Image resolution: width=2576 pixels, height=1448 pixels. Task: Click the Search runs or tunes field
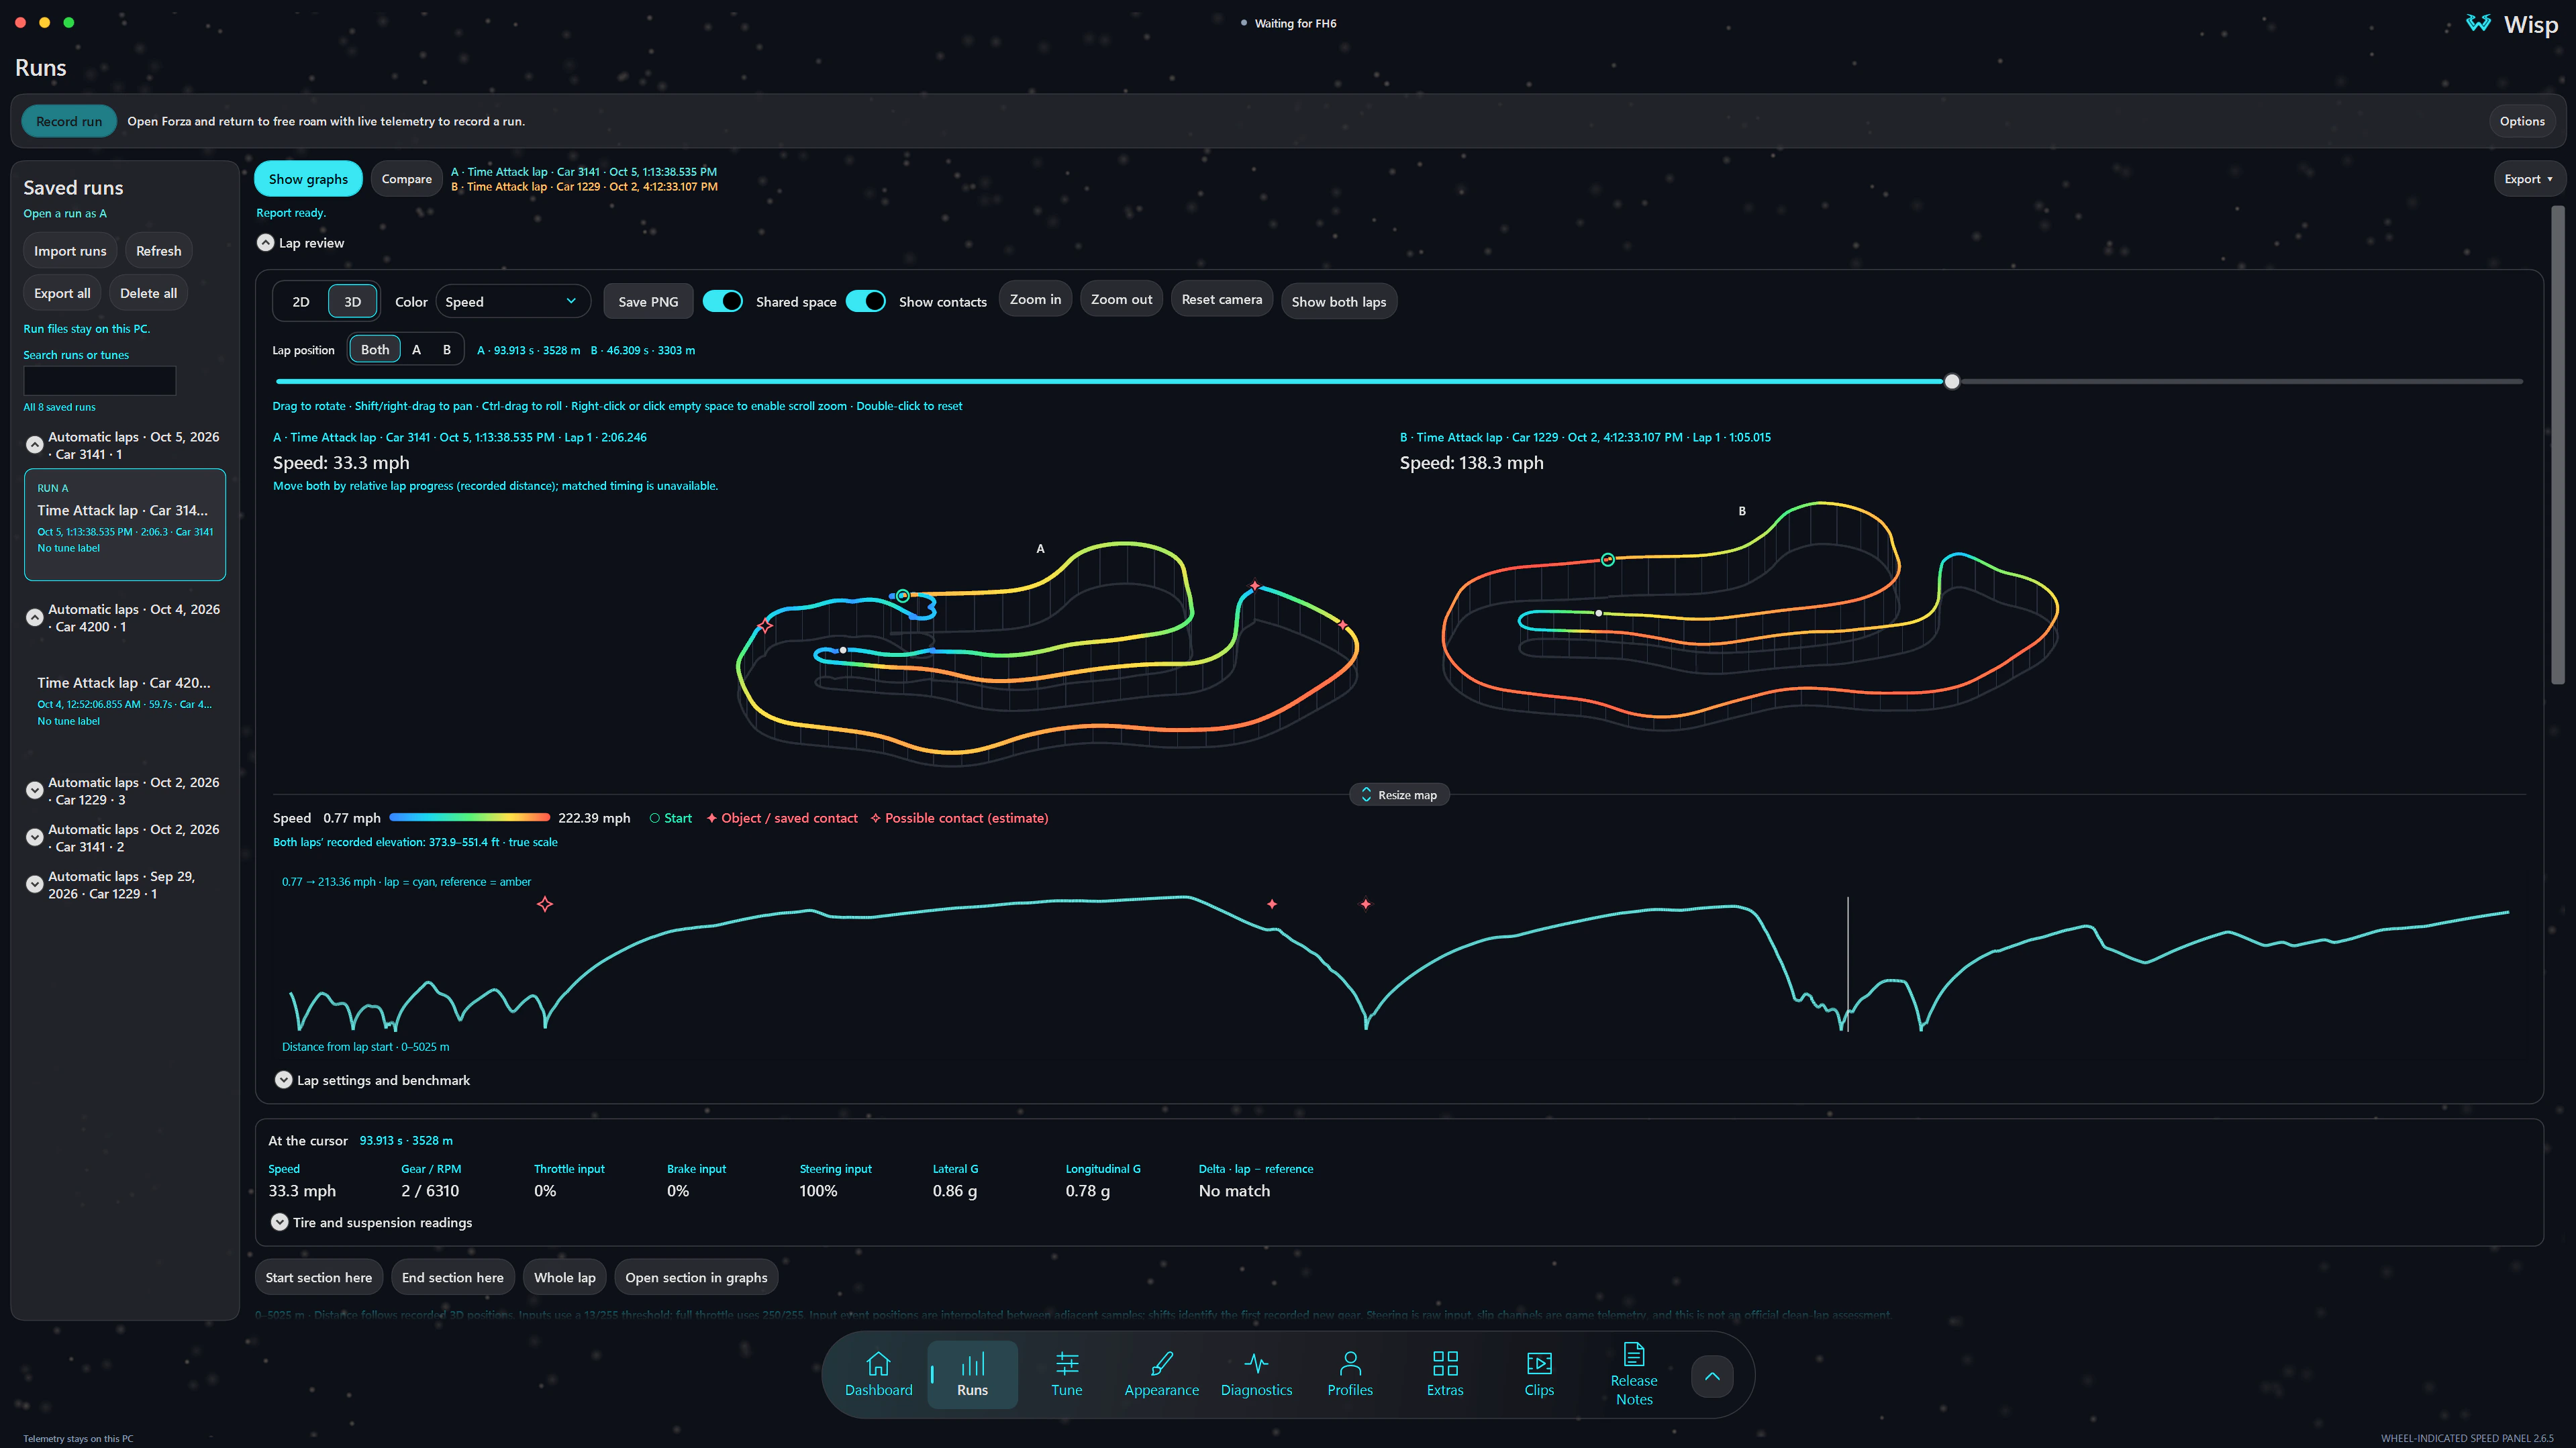point(99,380)
